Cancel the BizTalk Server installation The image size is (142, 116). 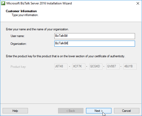127,111
